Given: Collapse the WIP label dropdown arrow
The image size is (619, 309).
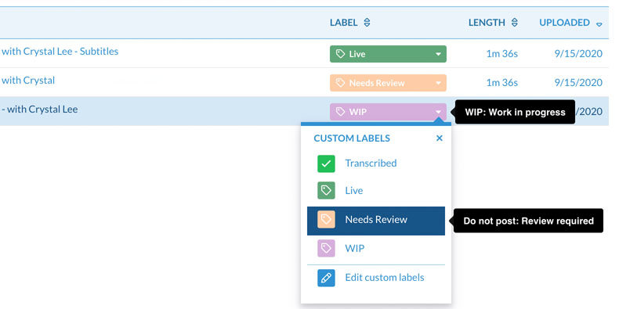Looking at the screenshot, I should pos(438,113).
